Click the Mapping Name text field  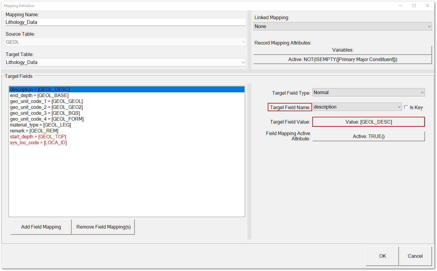coord(125,22)
